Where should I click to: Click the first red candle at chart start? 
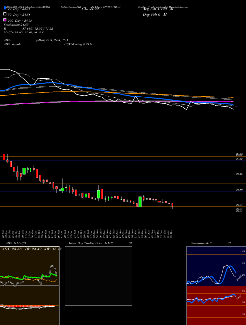point(4,157)
